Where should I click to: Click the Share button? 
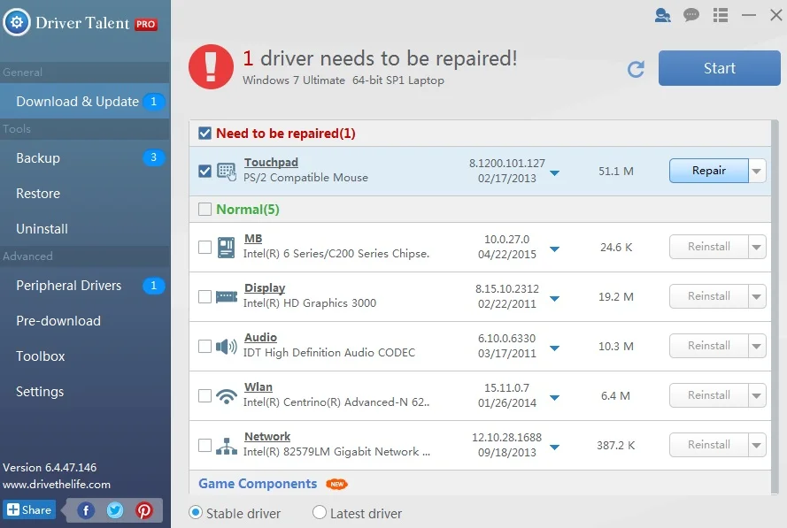click(29, 510)
